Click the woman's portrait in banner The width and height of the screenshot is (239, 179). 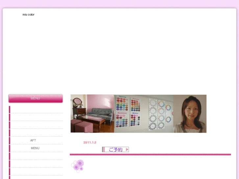[x=190, y=114]
